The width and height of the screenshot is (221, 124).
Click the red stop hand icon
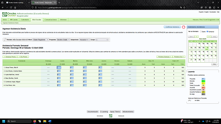pos(183,27)
